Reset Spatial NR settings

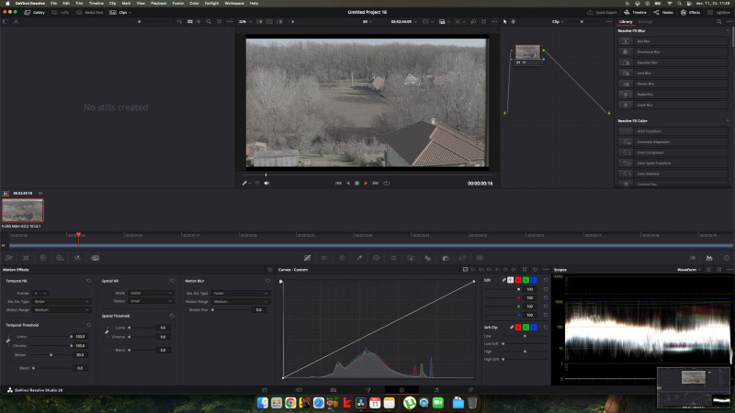[x=172, y=281]
